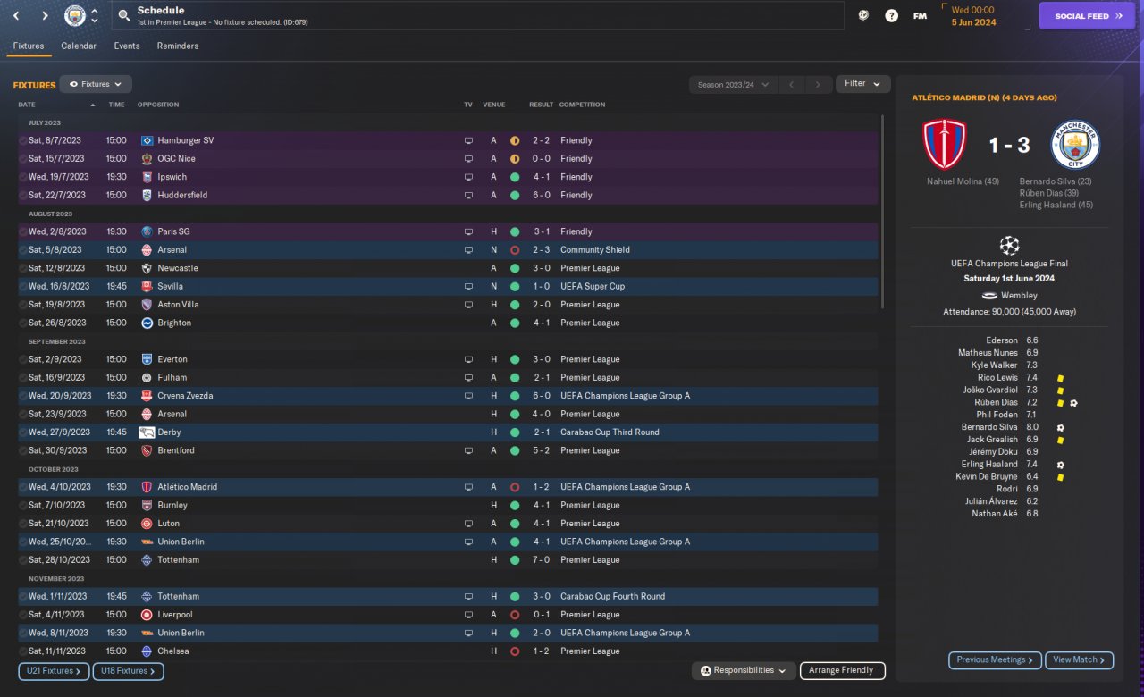Click the down chevron beside the club badge

[95, 21]
